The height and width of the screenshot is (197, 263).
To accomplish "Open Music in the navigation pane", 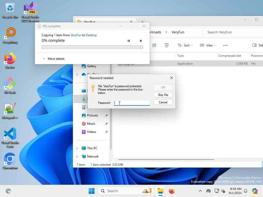I will point(91,124).
